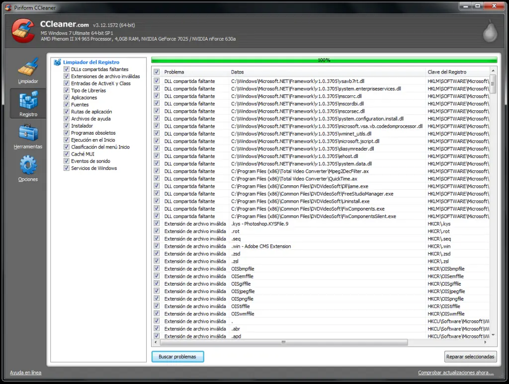Open Ayuda en línea link
The height and width of the screenshot is (384, 509).
(26, 372)
